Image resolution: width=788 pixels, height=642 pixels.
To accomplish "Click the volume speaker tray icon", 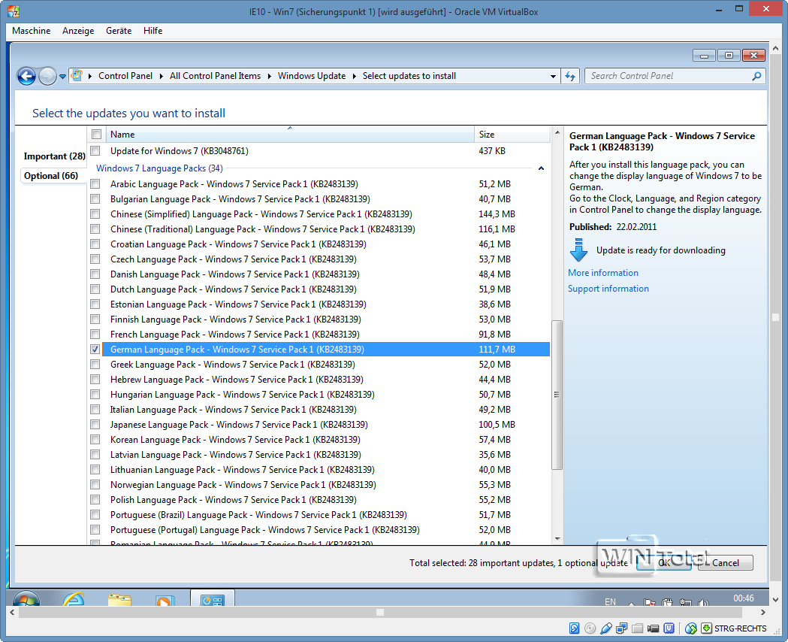I will coord(703,602).
